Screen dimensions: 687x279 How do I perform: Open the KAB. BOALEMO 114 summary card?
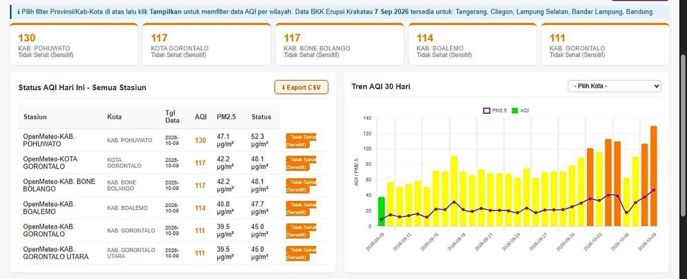click(x=472, y=44)
